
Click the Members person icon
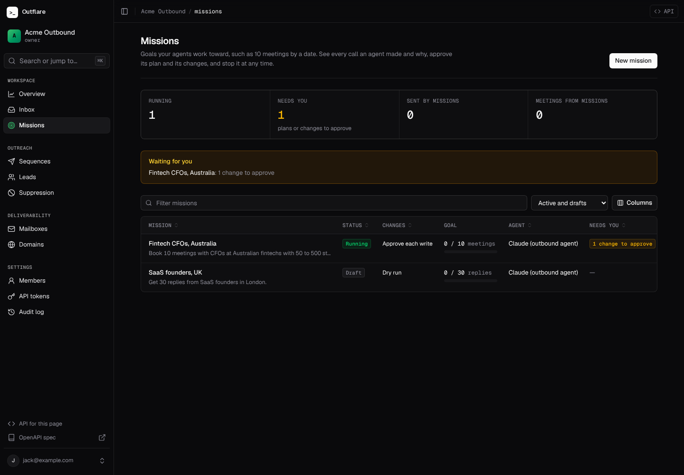[11, 281]
